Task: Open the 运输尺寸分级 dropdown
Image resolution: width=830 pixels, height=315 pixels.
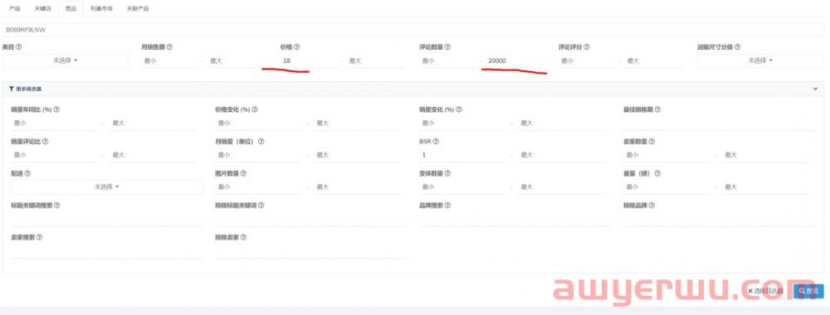Action: (760, 61)
